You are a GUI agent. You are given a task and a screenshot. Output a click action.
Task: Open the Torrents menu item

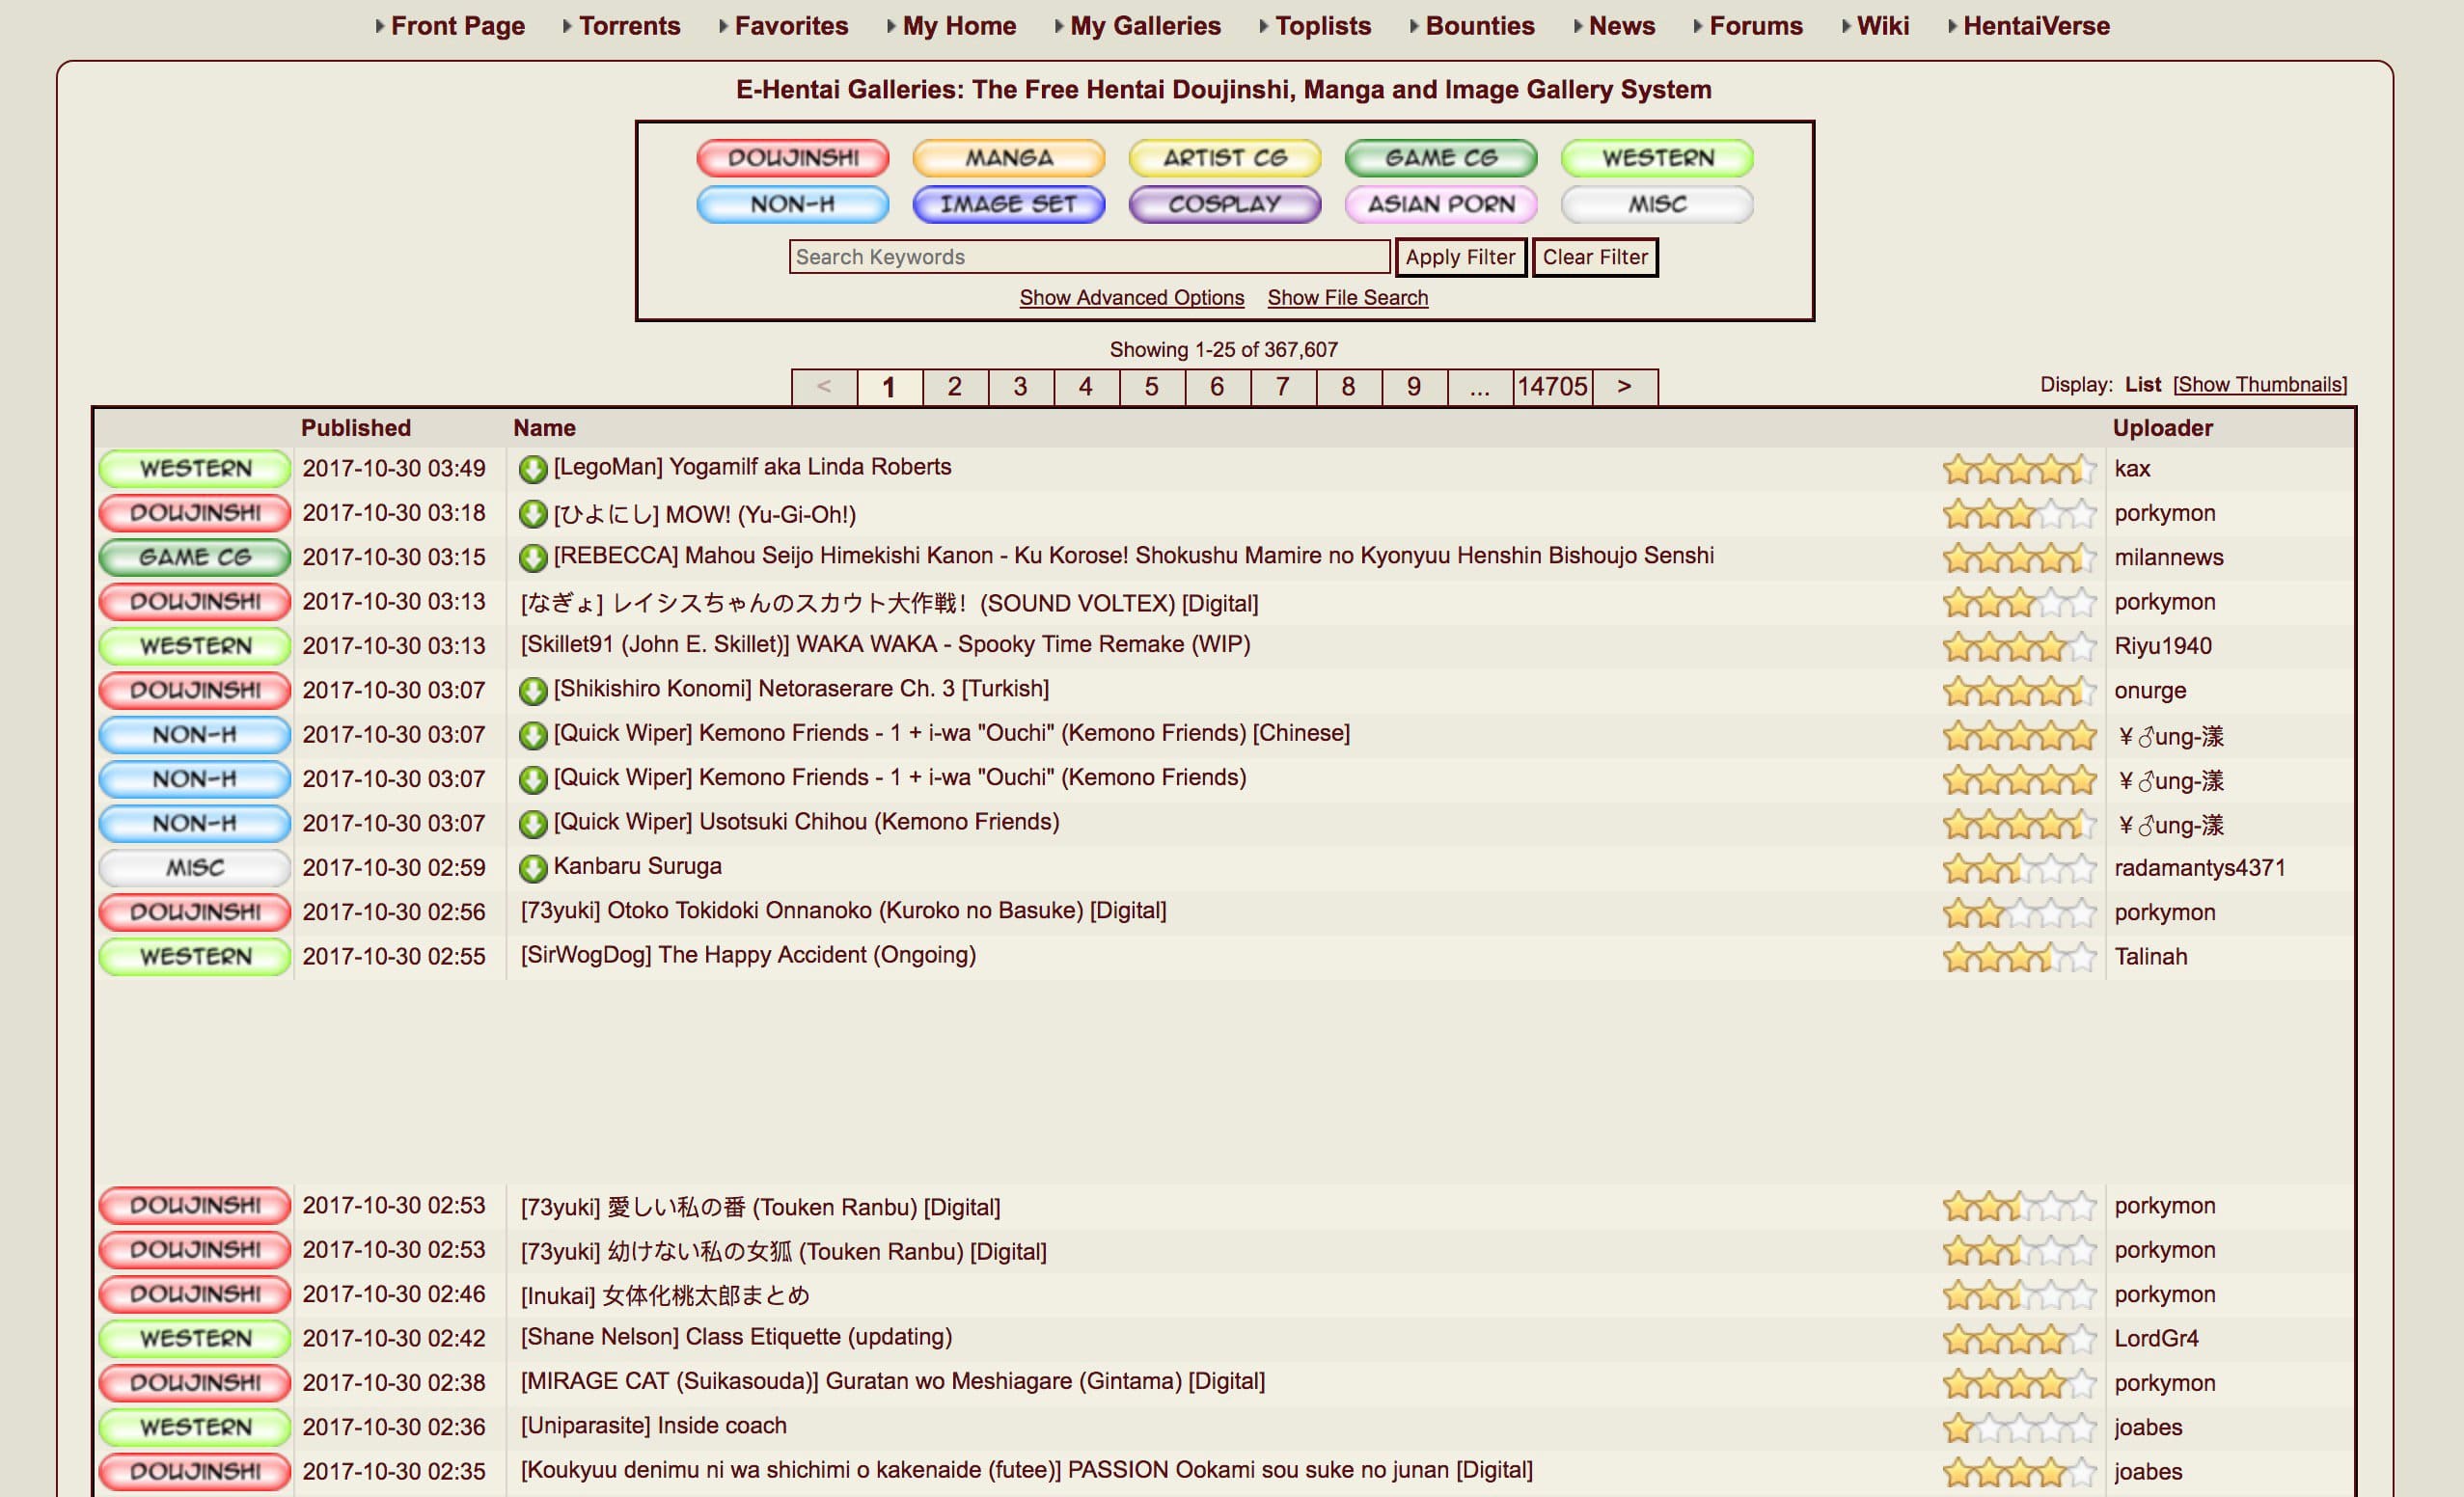pos(629,26)
